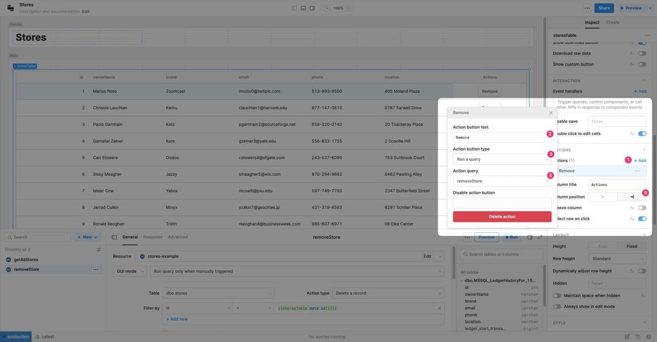657x342 pixels.
Task: Open the query list filter icon
Action: click(x=99, y=250)
